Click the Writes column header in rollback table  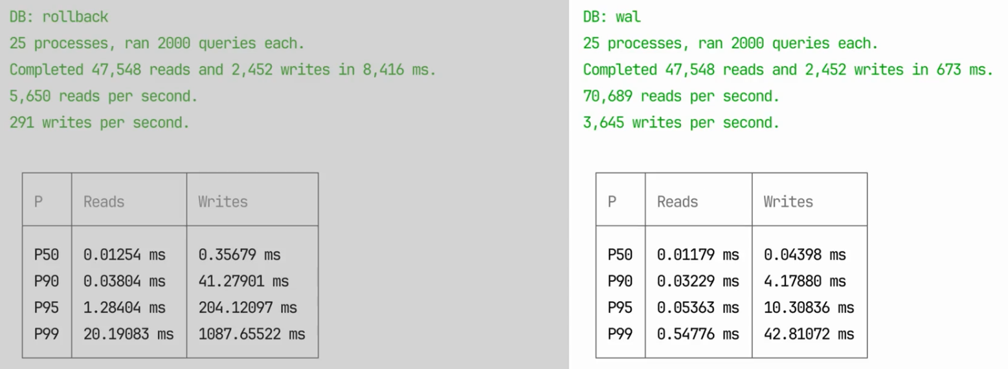tap(223, 202)
